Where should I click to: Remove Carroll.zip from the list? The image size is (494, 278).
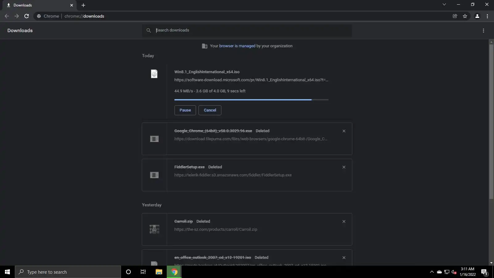click(x=344, y=221)
